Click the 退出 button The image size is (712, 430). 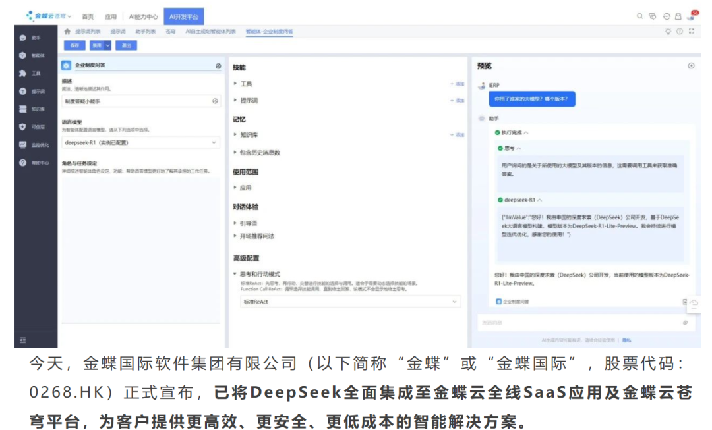coord(126,45)
